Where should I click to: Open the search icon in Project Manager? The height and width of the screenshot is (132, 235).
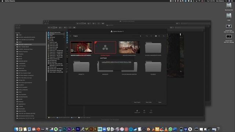tap(163, 36)
